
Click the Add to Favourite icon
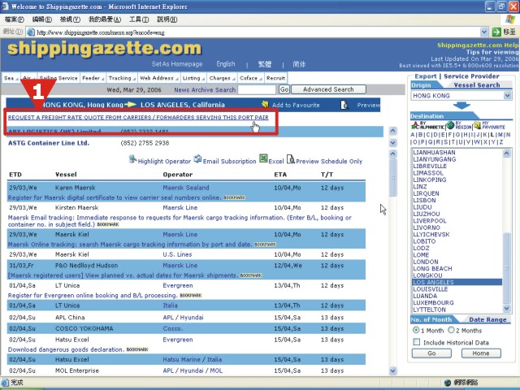(x=266, y=105)
